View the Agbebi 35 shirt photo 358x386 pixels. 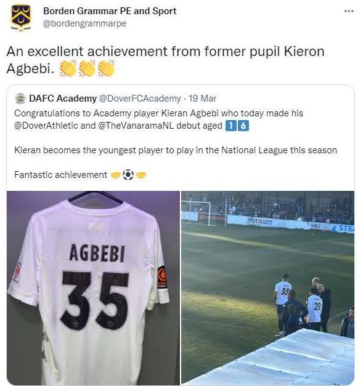[x=93, y=288]
